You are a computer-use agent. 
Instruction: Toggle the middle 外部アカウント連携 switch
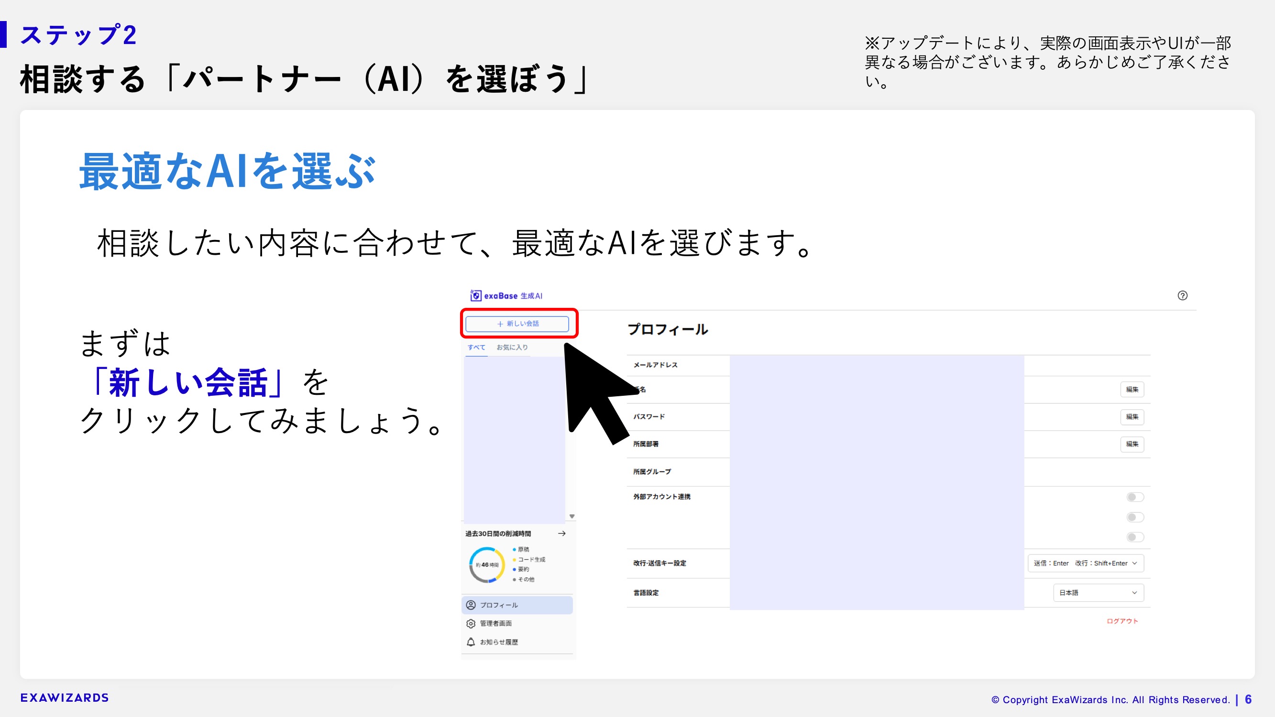coord(1135,517)
